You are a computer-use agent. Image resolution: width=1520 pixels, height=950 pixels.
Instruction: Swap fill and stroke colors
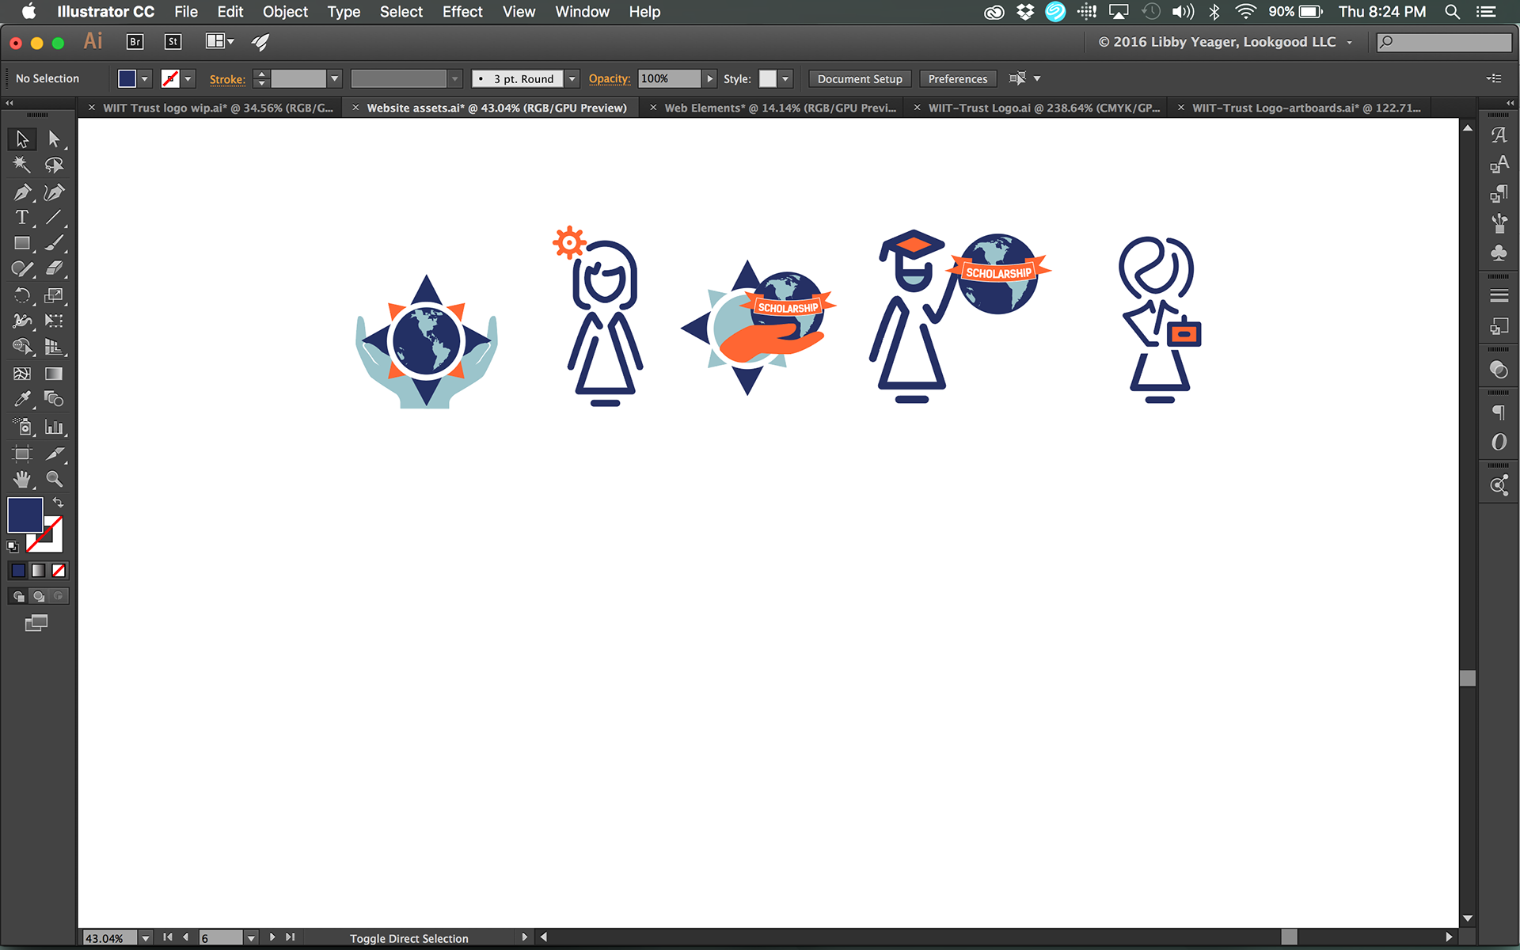59,503
